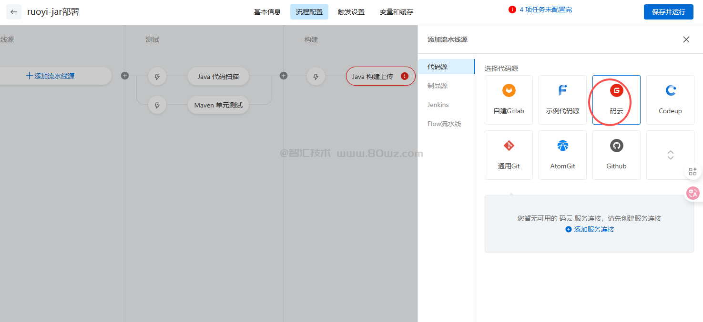Select the Github code source

pos(616,155)
